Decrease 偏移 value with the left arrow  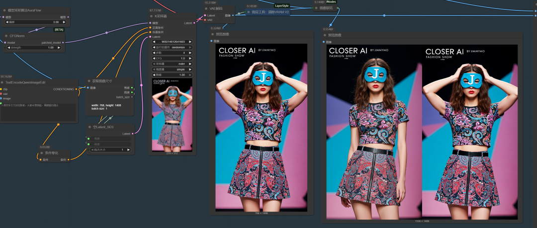click(7, 22)
